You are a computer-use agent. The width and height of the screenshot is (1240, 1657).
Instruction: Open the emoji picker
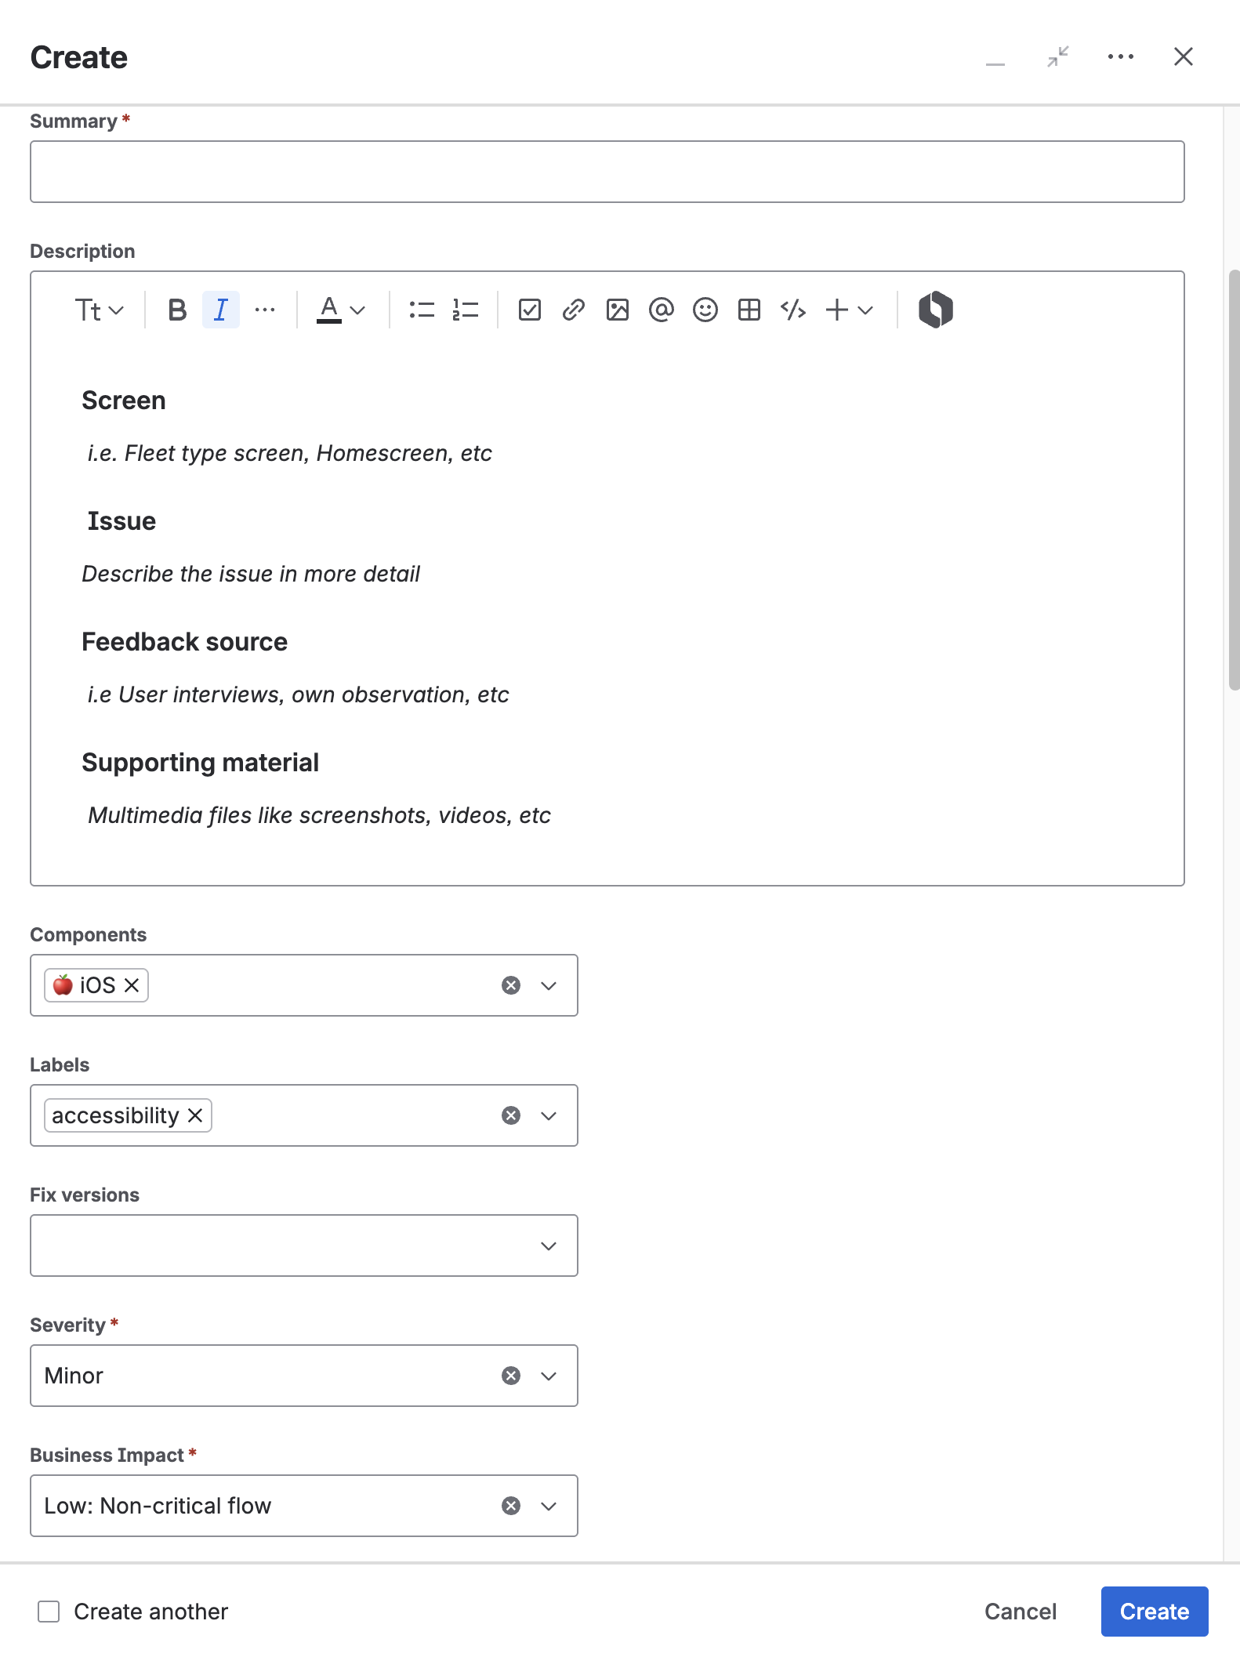pyautogui.click(x=705, y=310)
